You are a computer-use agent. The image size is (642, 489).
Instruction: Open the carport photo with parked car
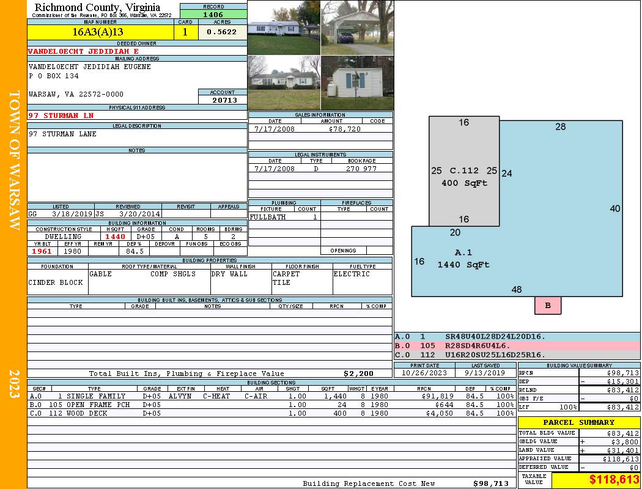[x=356, y=28]
